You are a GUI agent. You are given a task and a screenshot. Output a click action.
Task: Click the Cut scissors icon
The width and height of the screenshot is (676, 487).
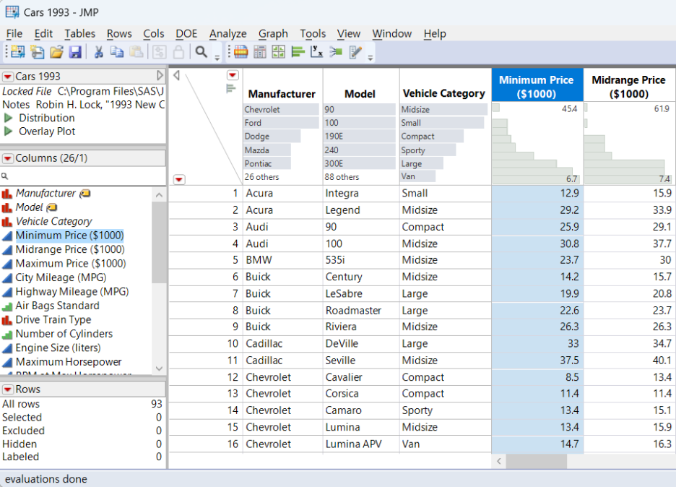(x=99, y=52)
